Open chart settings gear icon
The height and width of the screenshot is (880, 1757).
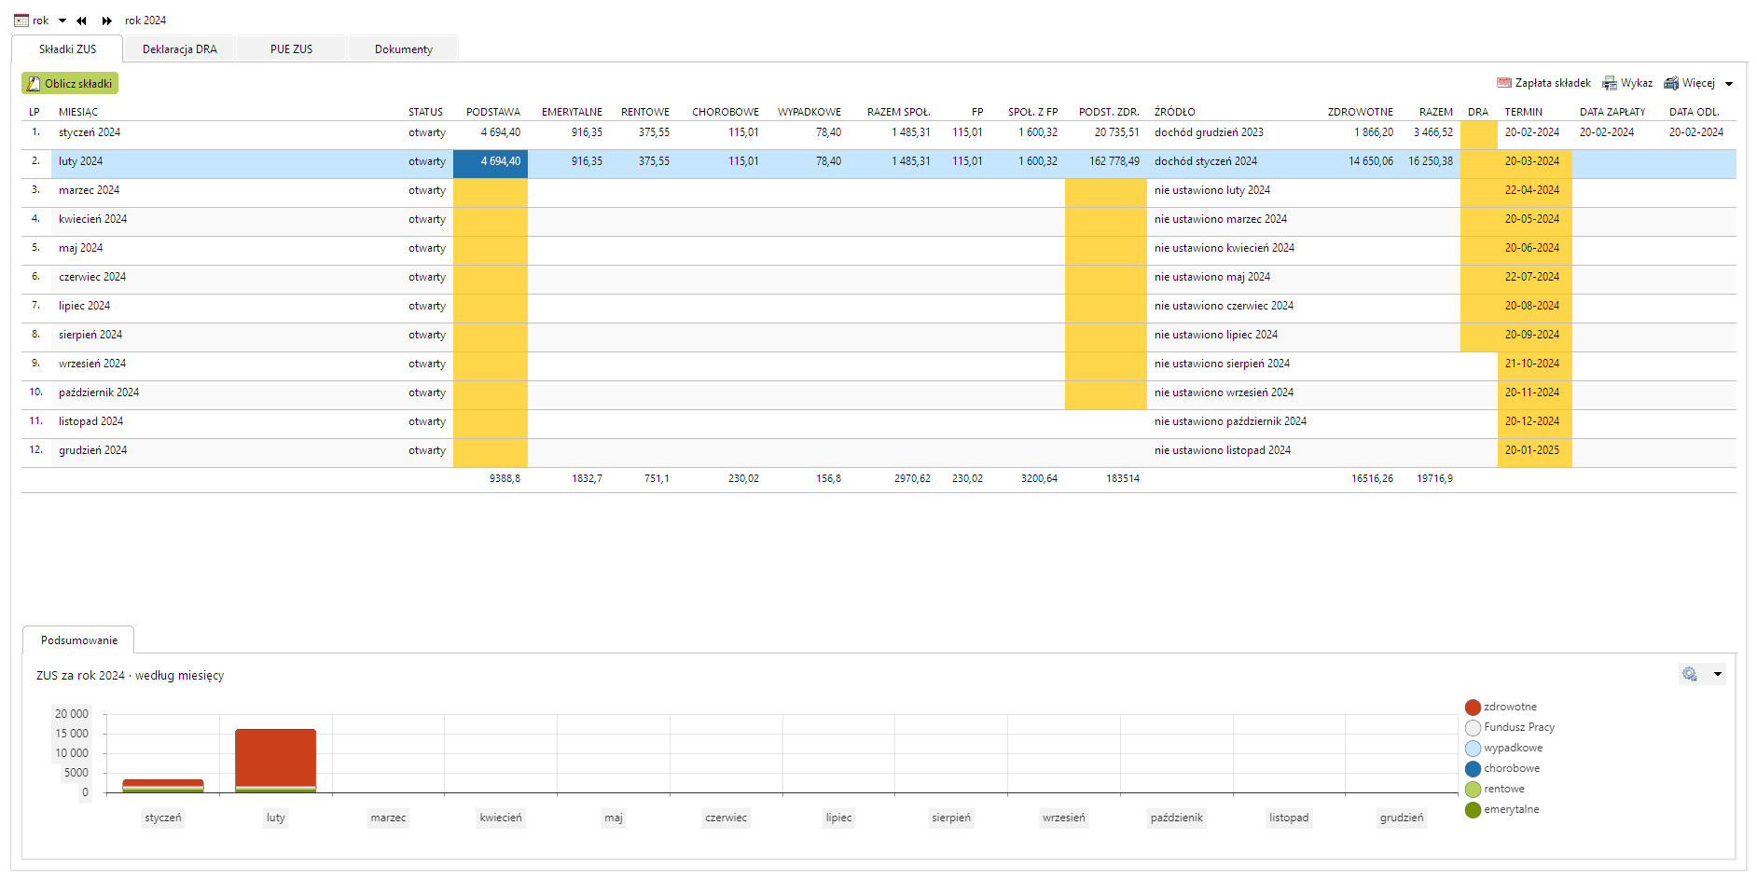tap(1690, 674)
